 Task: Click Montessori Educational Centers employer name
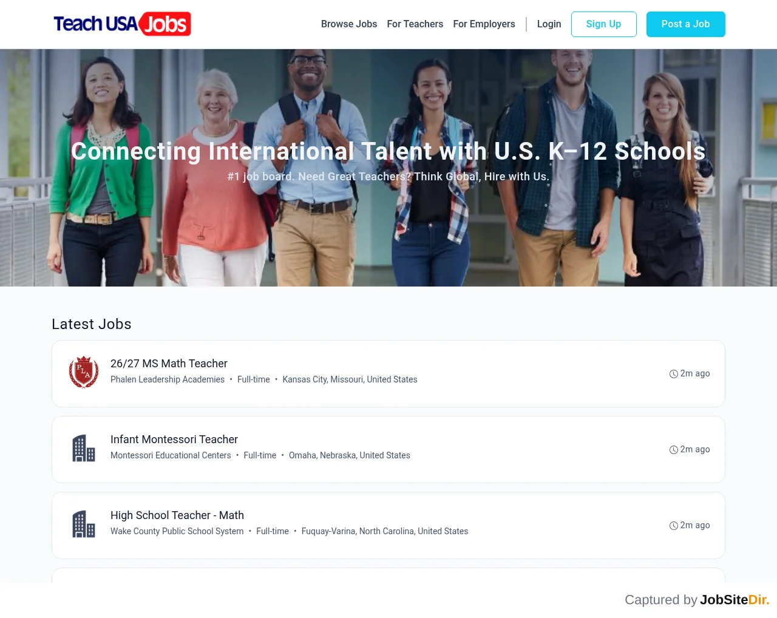click(171, 455)
